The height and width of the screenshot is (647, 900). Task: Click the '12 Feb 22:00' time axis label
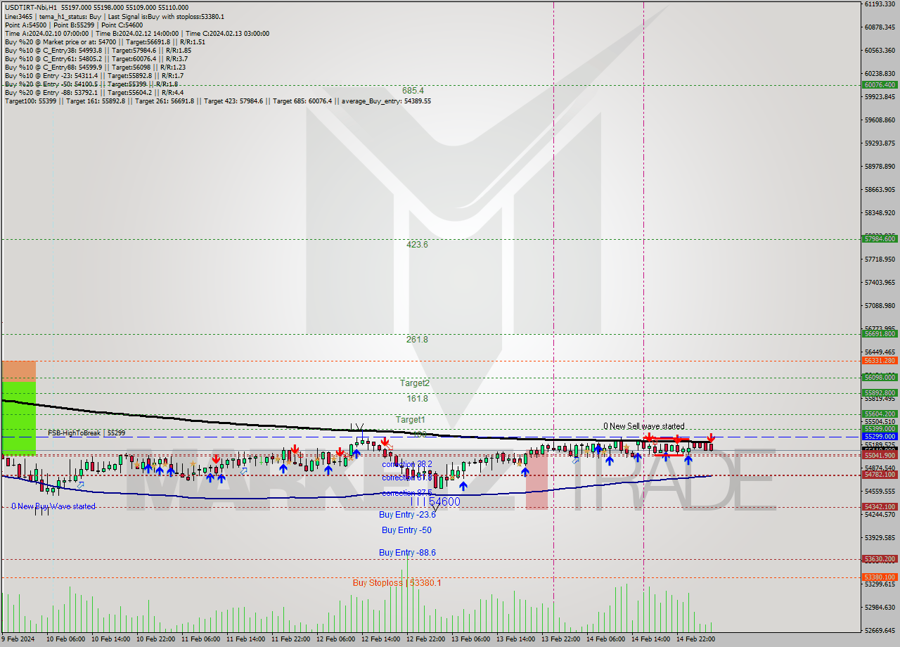[x=426, y=639]
